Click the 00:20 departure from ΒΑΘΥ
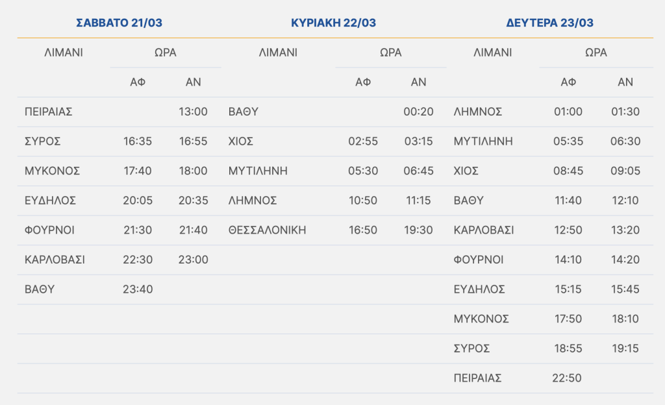 [418, 112]
